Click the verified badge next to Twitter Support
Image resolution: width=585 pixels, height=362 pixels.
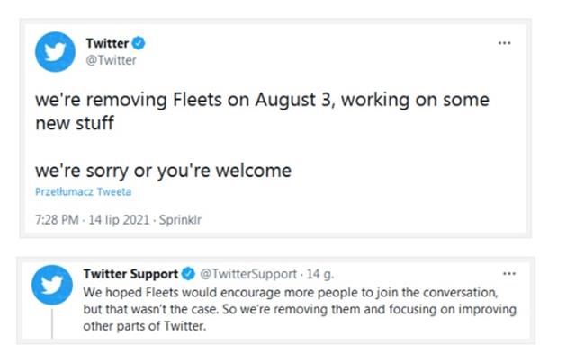(189, 273)
